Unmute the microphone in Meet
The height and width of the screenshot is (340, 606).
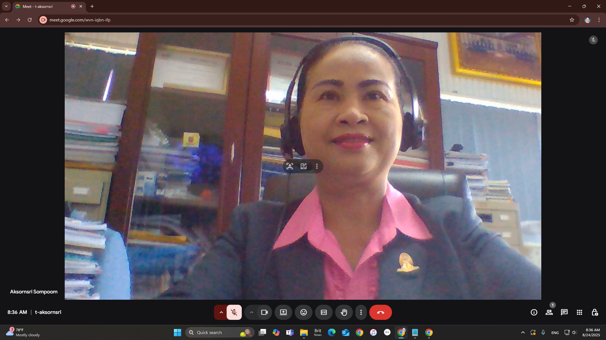coord(234,312)
